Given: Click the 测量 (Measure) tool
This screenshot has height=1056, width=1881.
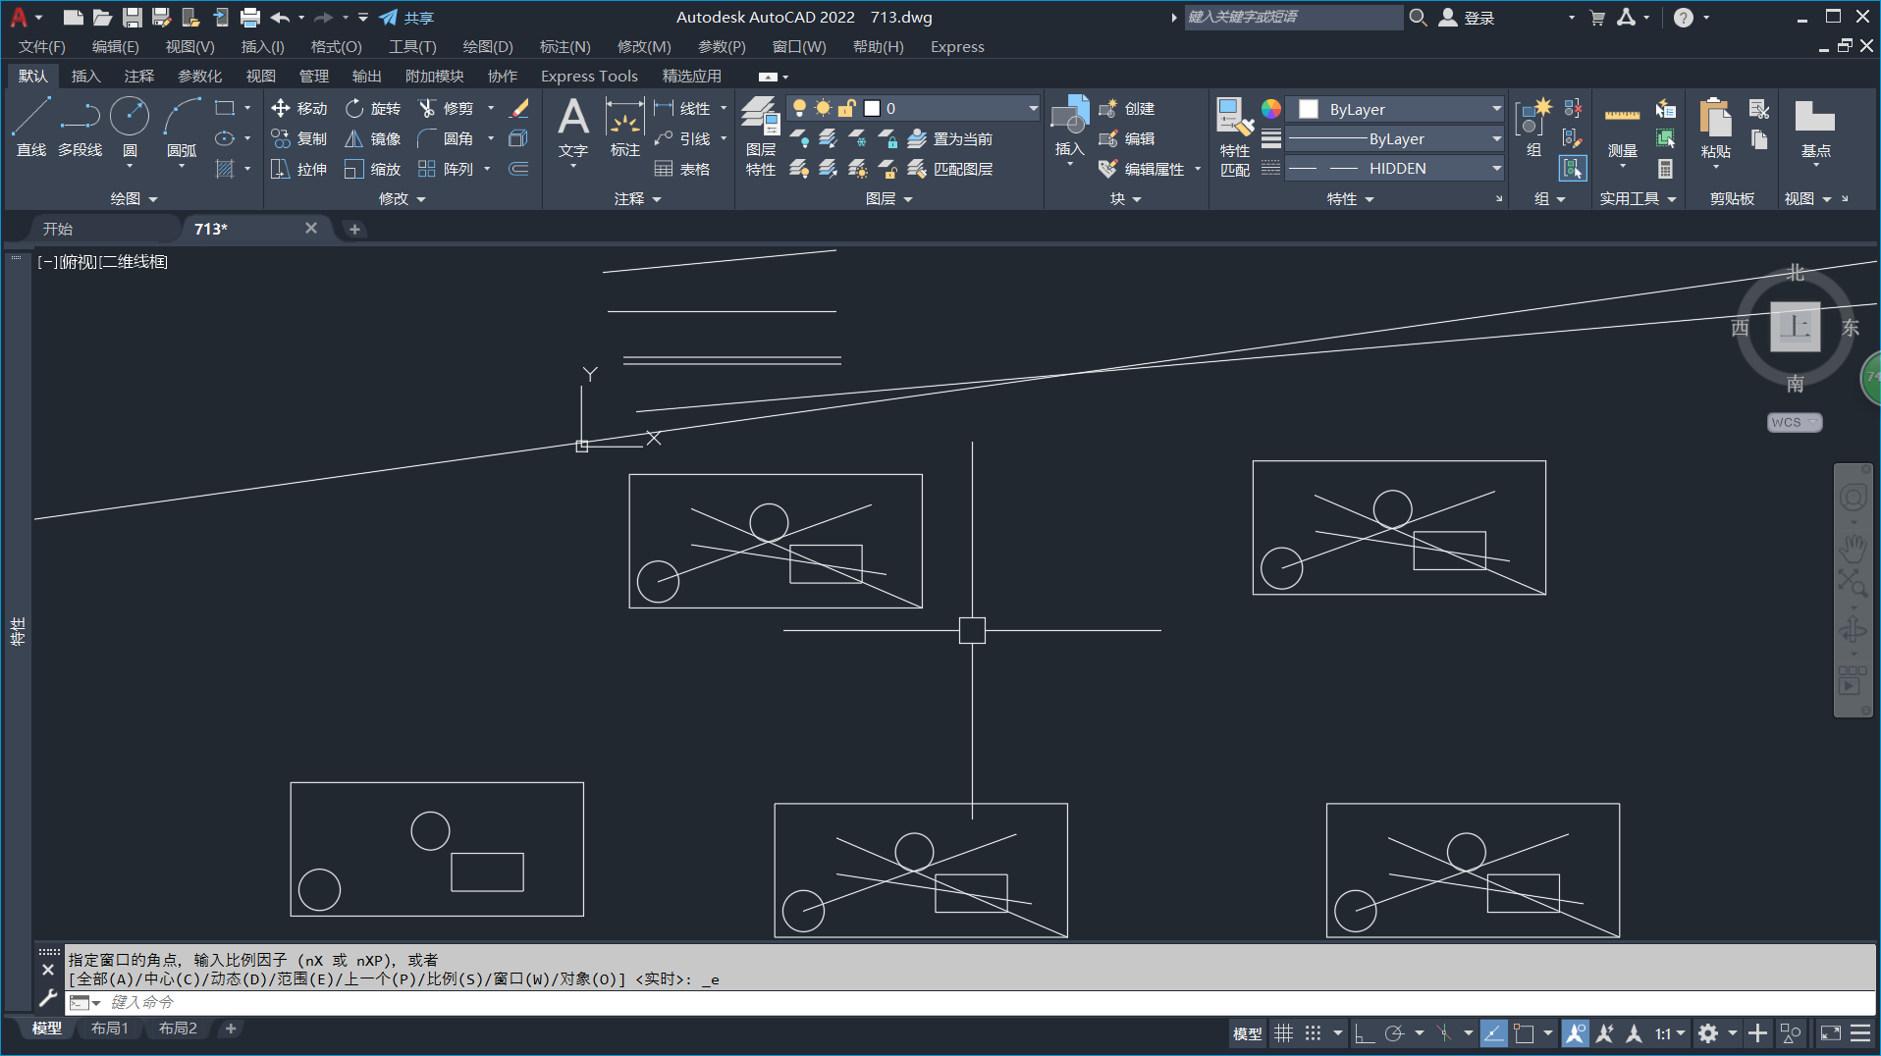Looking at the screenshot, I should [1622, 128].
